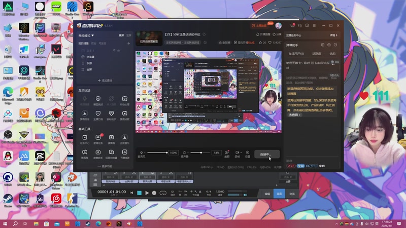Mute the 扬声器 speaker icon
Image resolution: width=406 pixels, height=228 pixels.
click(184, 153)
